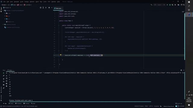Open the TODO tool window button
This screenshot has width=193, height=108.
11,103
